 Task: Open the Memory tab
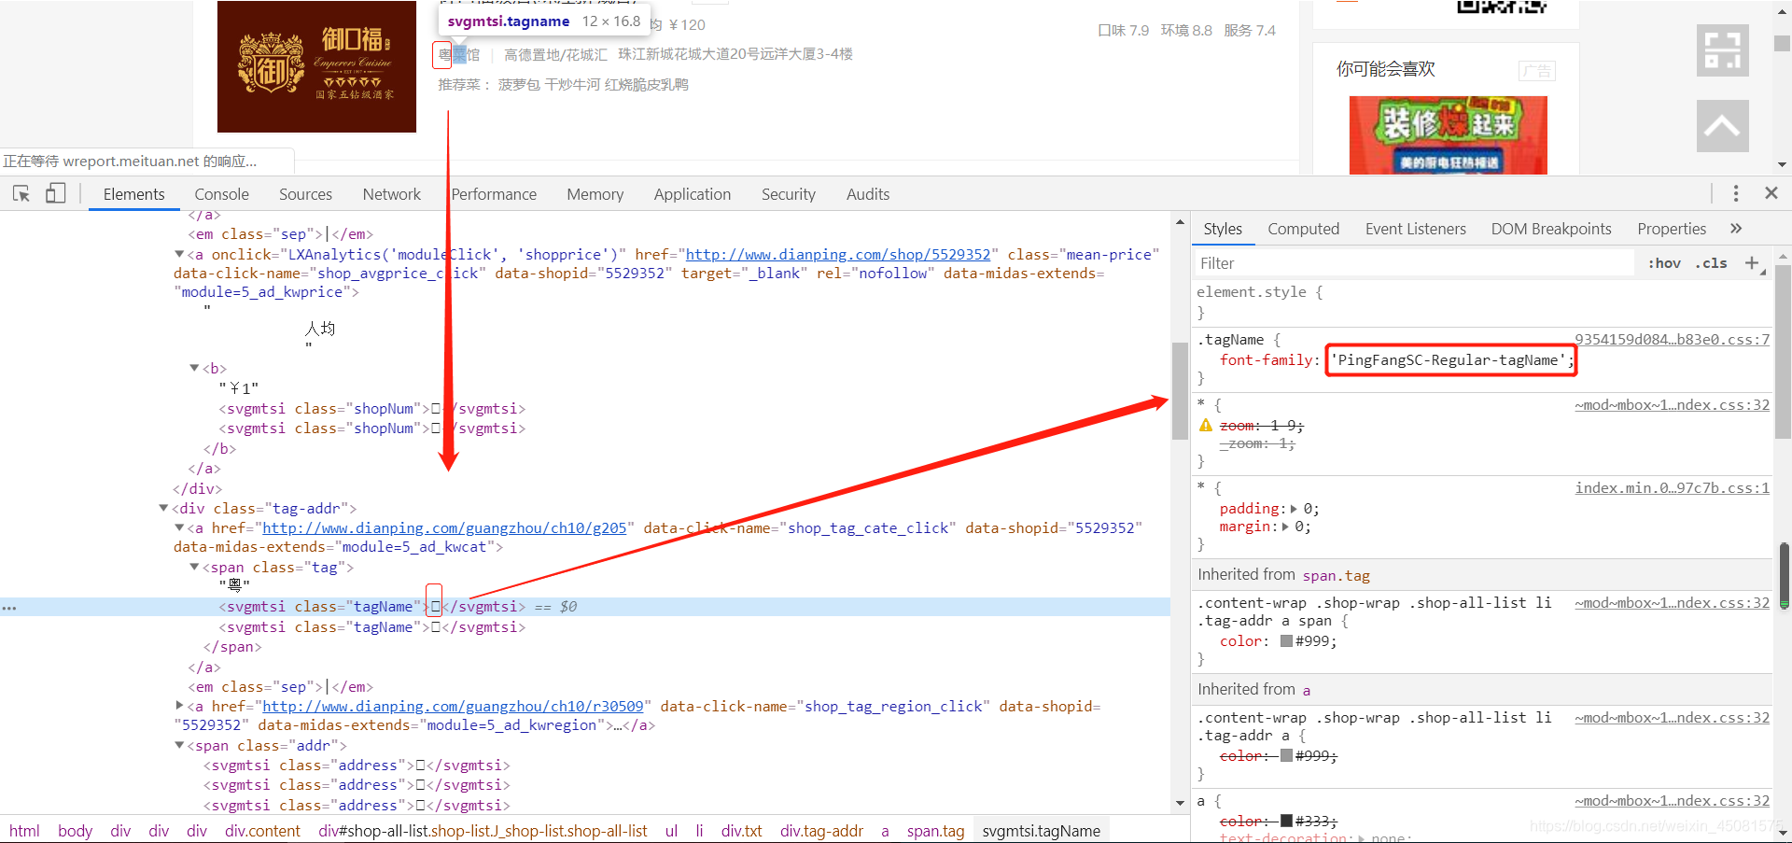595,194
